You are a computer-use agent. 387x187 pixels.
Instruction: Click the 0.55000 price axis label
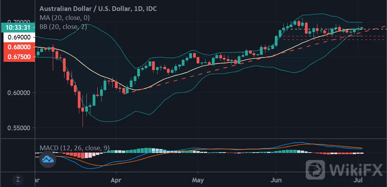19,128
